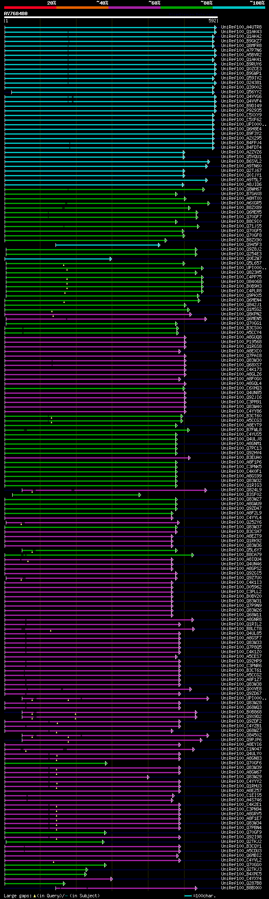Select label UniRef100_Q70GG0
The width and height of the screenshot is (269, 899).
pyautogui.click(x=241, y=865)
